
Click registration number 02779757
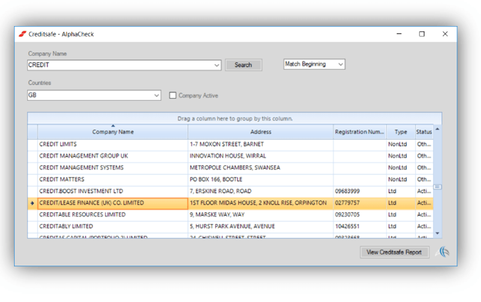[347, 203]
